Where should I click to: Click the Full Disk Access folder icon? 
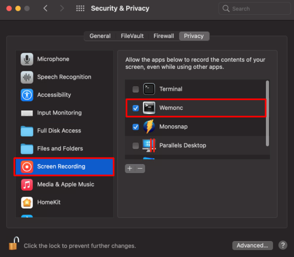pyautogui.click(x=27, y=131)
